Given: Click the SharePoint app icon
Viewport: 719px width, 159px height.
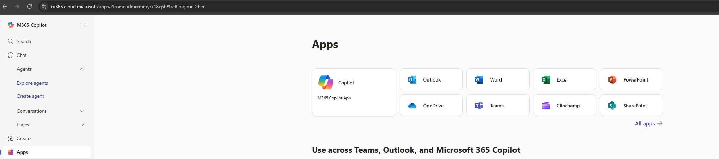Looking at the screenshot, I should point(612,106).
